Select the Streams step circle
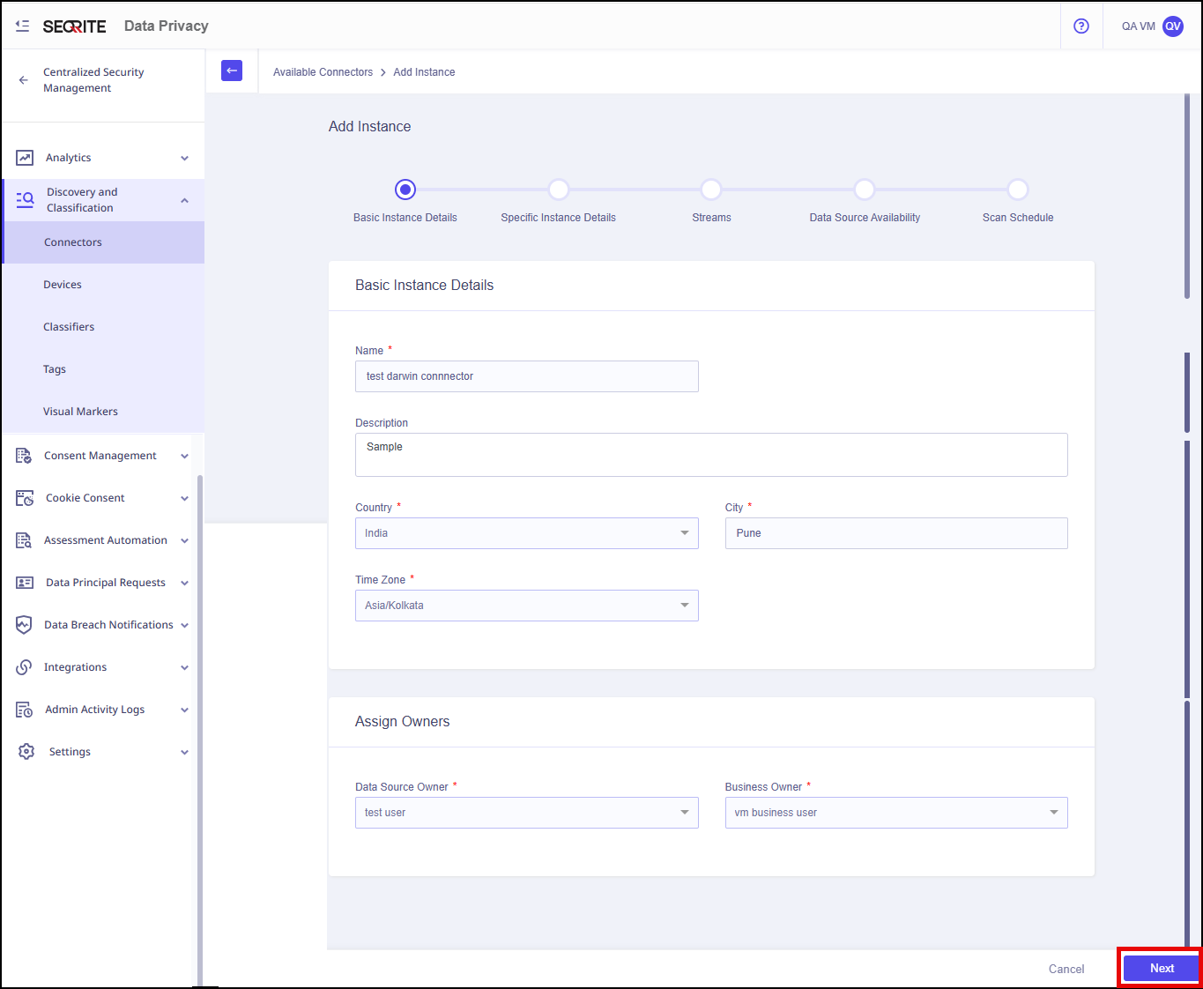1203x989 pixels. tap(711, 190)
